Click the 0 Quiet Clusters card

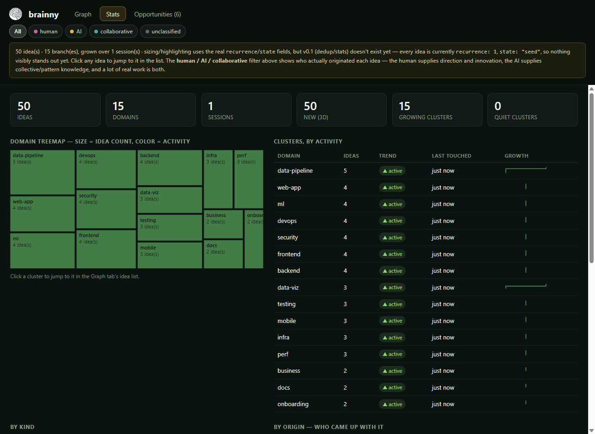point(533,110)
